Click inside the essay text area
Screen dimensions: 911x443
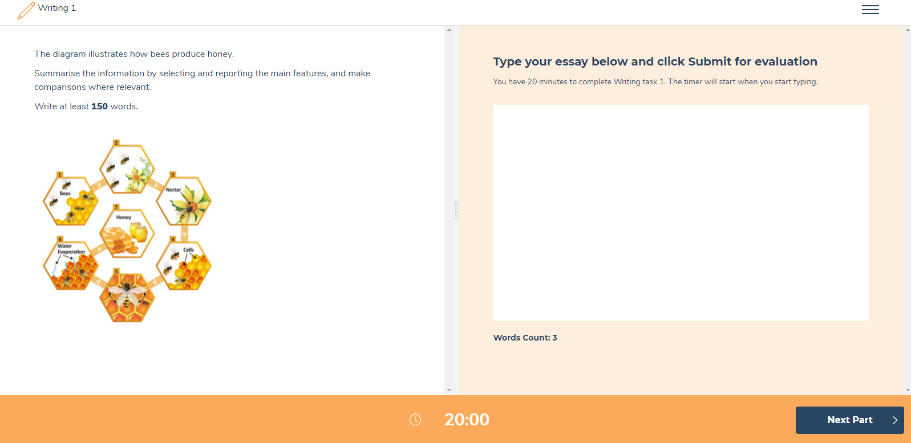(681, 212)
